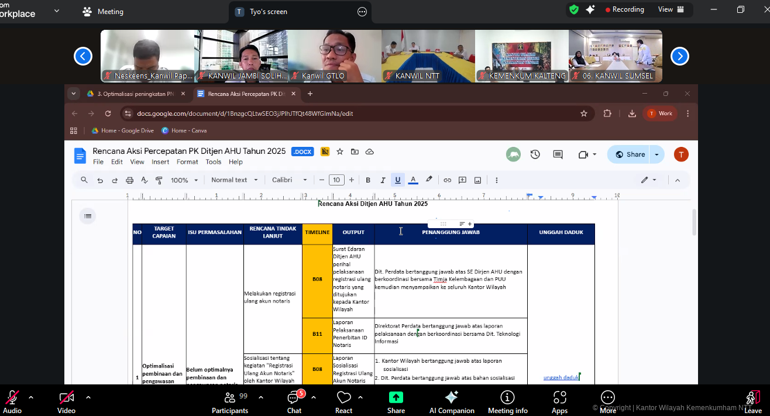Insert a link from the toolbar
This screenshot has height=416, width=770.
(x=448, y=180)
